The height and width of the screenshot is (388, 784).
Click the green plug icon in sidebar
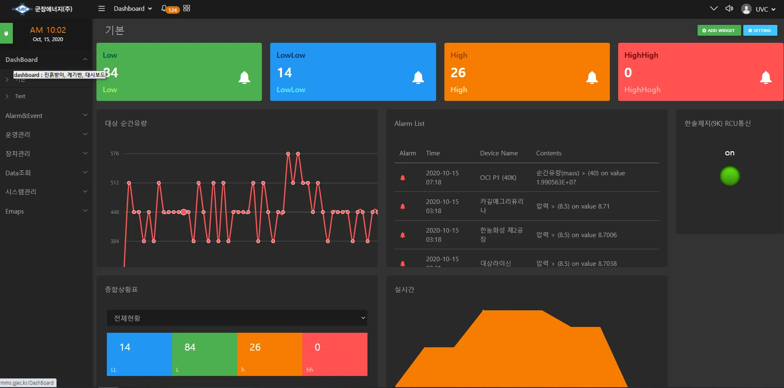pyautogui.click(x=6, y=34)
